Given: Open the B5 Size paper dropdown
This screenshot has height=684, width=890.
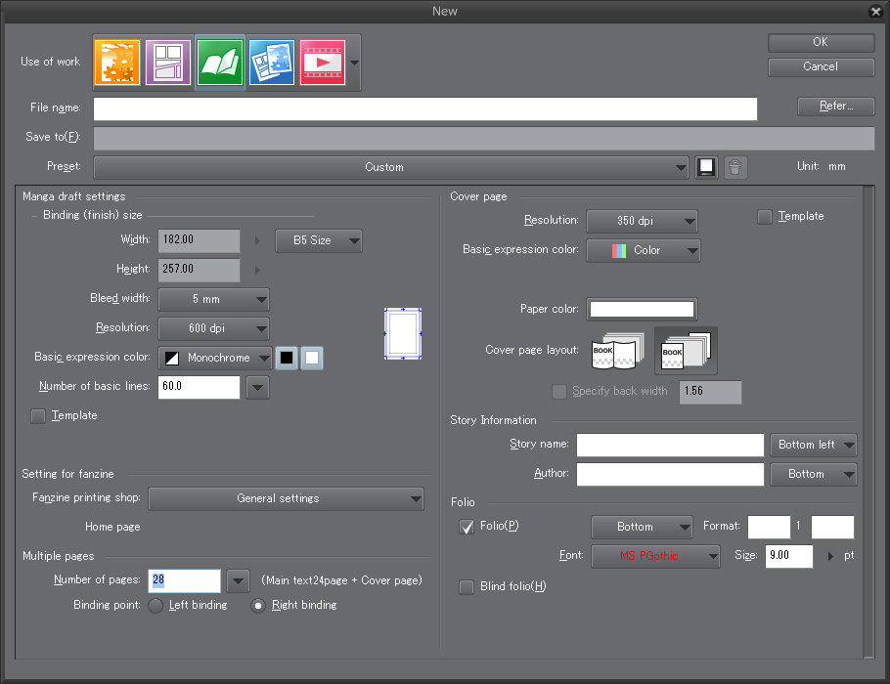Looking at the screenshot, I should click(319, 240).
